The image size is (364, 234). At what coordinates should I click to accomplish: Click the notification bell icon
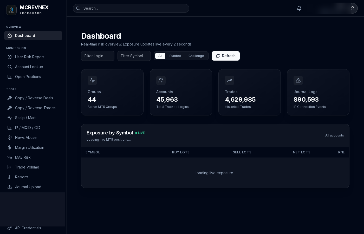[299, 8]
